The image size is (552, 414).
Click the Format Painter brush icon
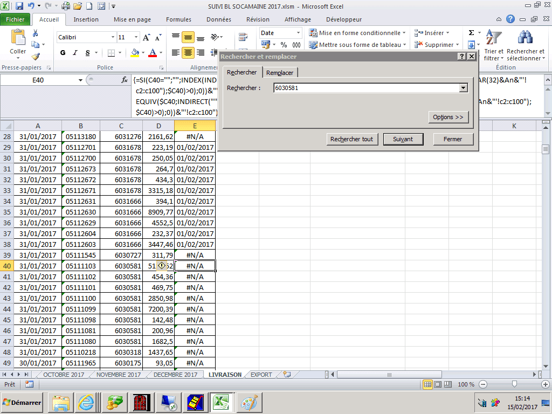(36, 57)
